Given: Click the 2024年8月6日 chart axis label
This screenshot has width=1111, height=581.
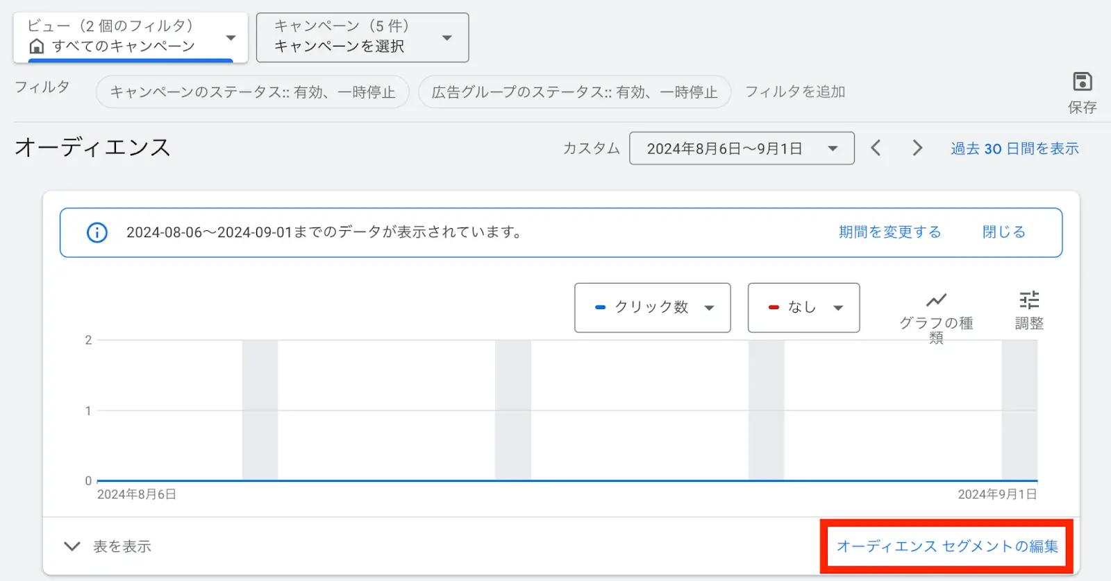Looking at the screenshot, I should pyautogui.click(x=136, y=494).
